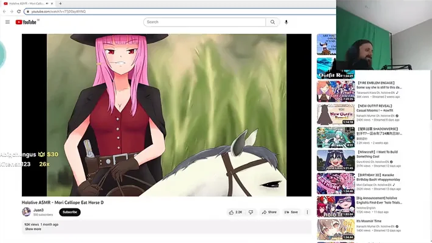Open a new browser tab
This screenshot has height=243, width=432.
(x=60, y=4)
